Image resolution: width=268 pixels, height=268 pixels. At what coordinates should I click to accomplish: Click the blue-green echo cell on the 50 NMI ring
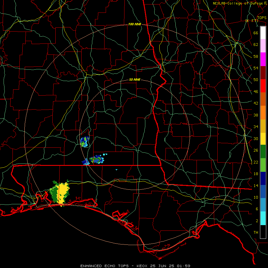click(x=85, y=142)
